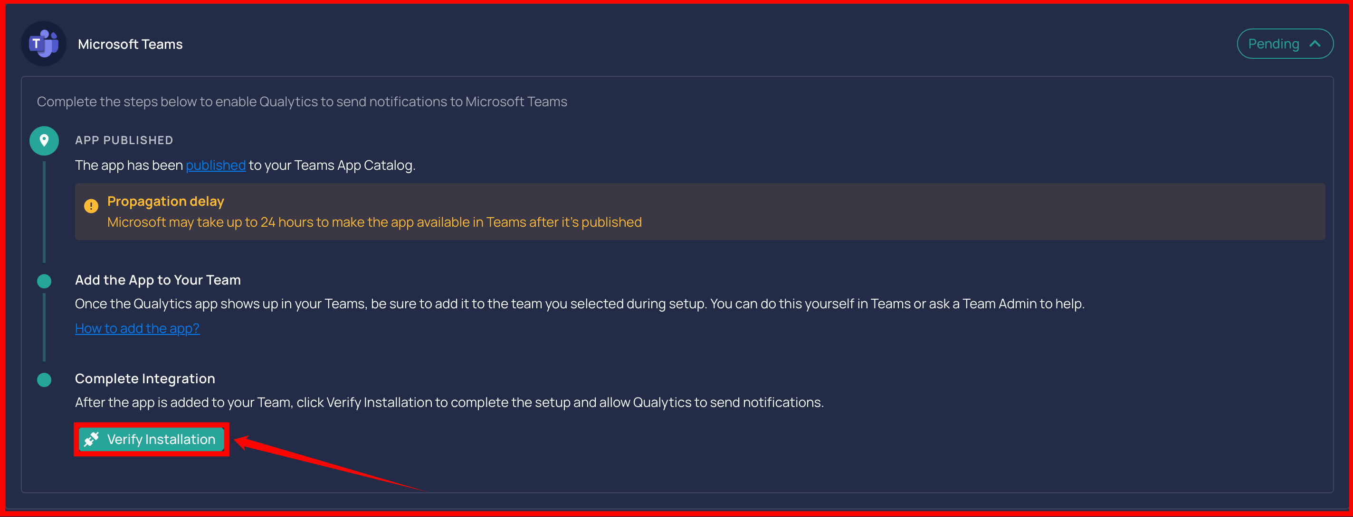This screenshot has width=1353, height=517.
Task: Click the Verify Installation button
Action: 151,439
